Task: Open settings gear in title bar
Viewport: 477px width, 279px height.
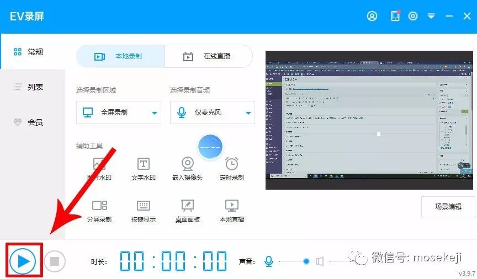Action: 413,16
